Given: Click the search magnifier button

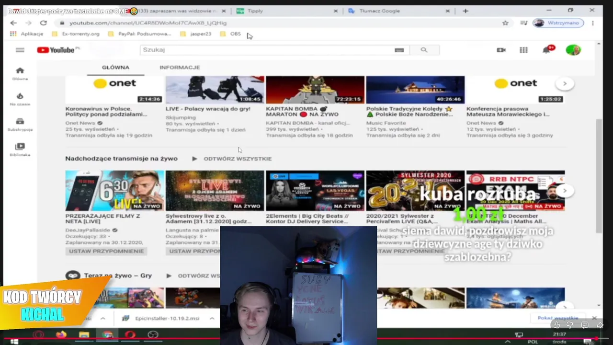Looking at the screenshot, I should 424,50.
